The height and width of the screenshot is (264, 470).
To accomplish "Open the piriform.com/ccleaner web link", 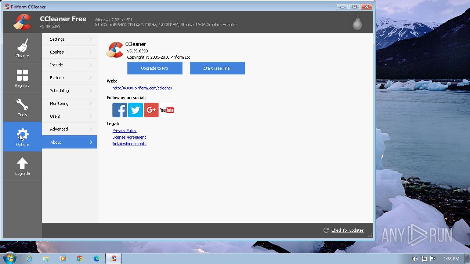I will [142, 88].
